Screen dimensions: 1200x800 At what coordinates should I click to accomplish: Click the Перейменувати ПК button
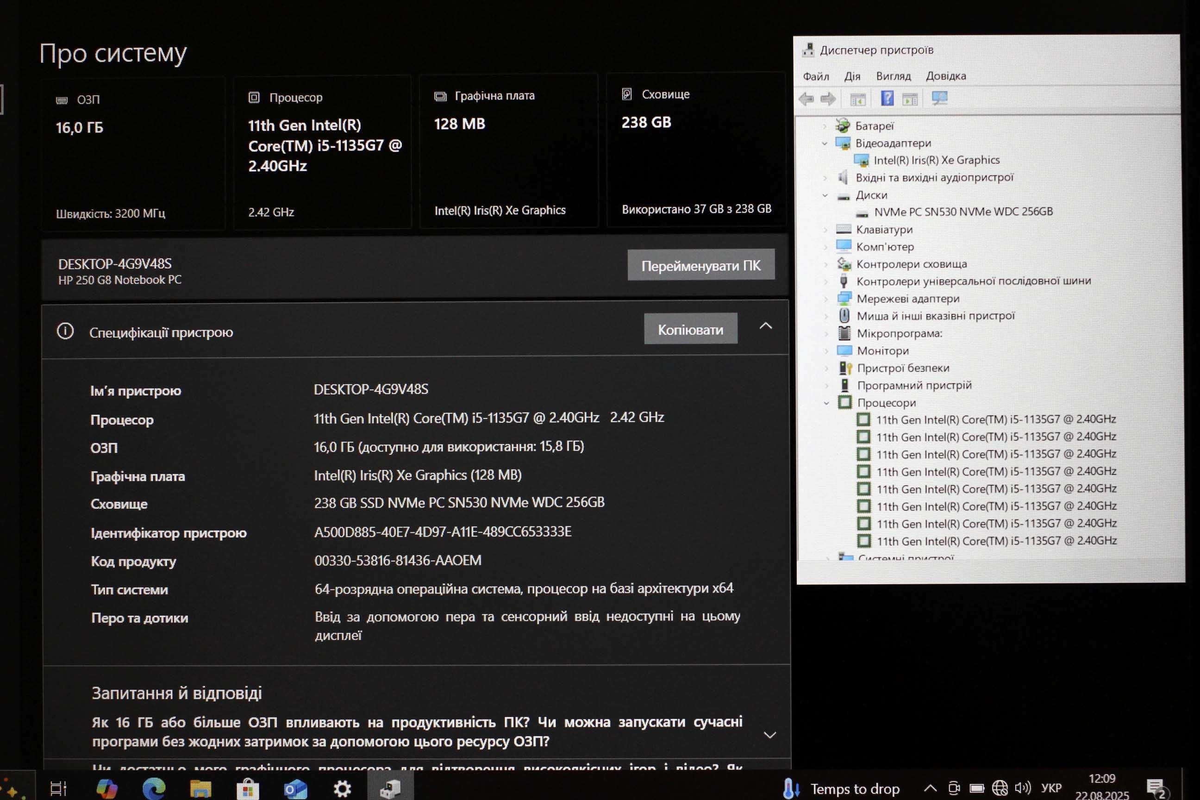701,265
